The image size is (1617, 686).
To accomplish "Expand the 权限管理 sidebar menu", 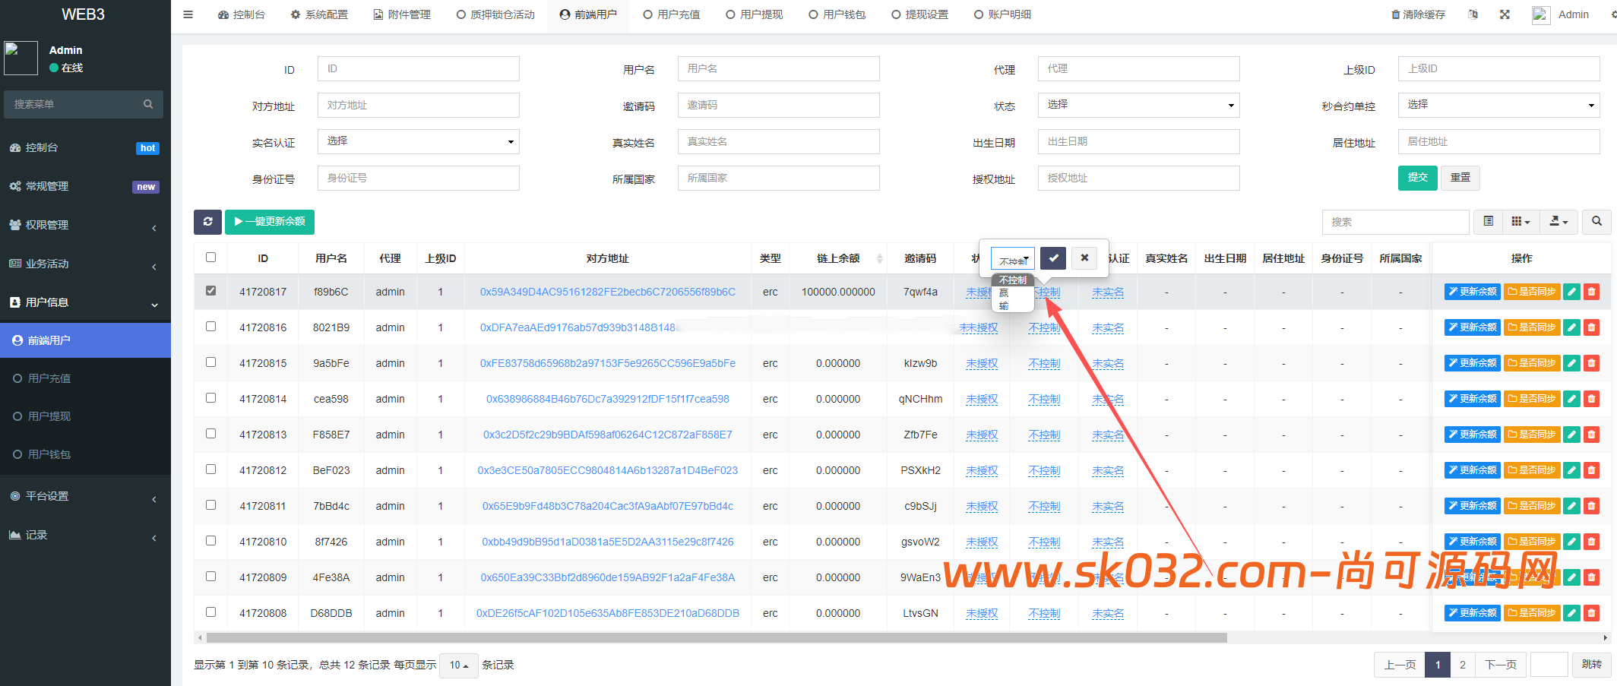I will click(x=84, y=225).
